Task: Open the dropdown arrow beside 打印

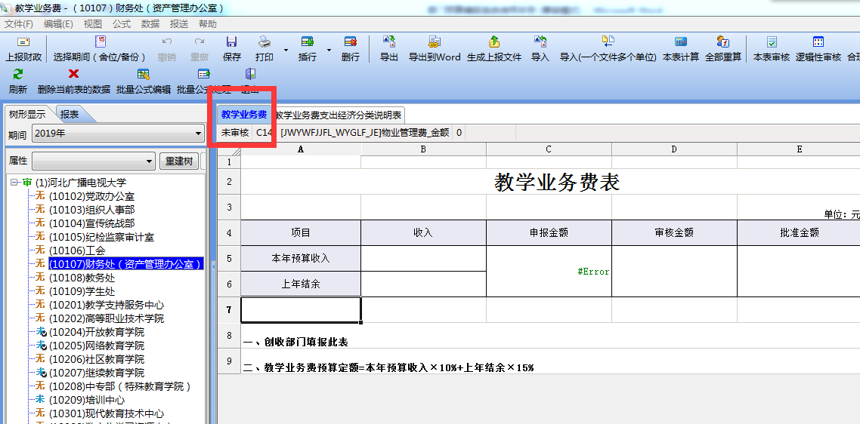Action: coord(286,50)
